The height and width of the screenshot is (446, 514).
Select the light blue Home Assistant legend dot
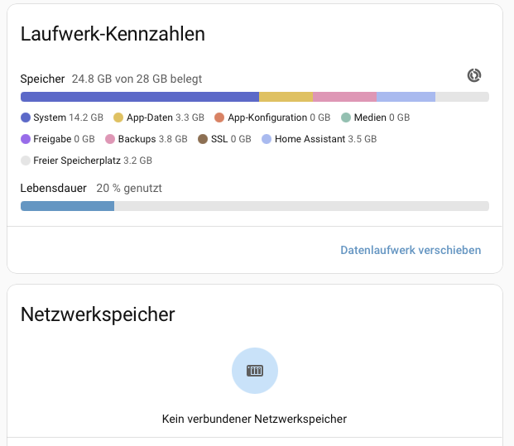(267, 139)
